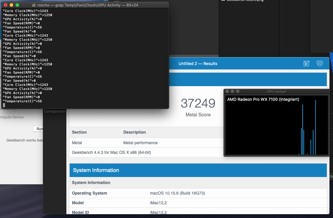Click 'Geekbench works bes' text in background window
This screenshot has height=218, width=333.
coord(25,140)
